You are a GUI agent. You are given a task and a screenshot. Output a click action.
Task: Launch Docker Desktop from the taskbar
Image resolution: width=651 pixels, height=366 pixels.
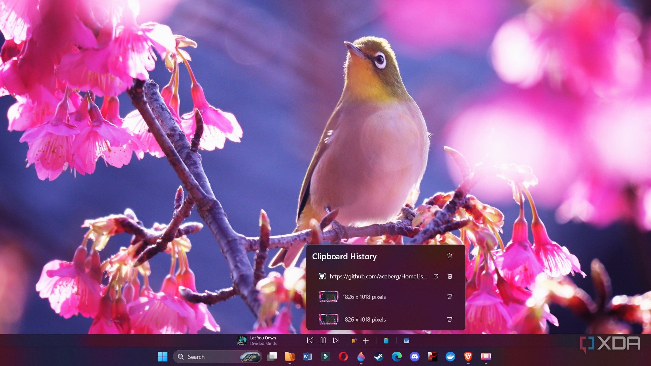coord(450,357)
